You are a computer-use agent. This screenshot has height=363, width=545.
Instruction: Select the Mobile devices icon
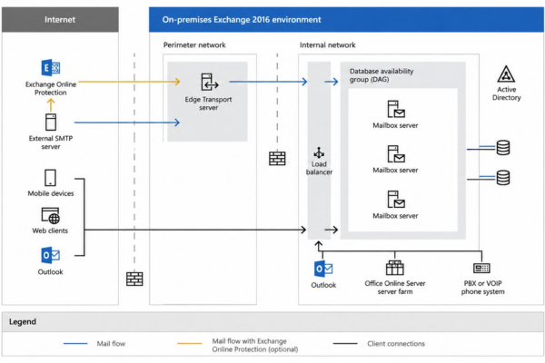50,178
